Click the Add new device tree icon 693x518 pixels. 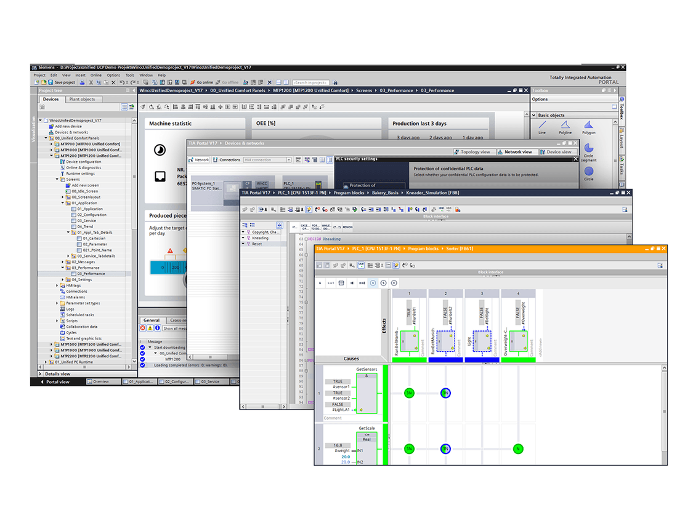point(51,127)
